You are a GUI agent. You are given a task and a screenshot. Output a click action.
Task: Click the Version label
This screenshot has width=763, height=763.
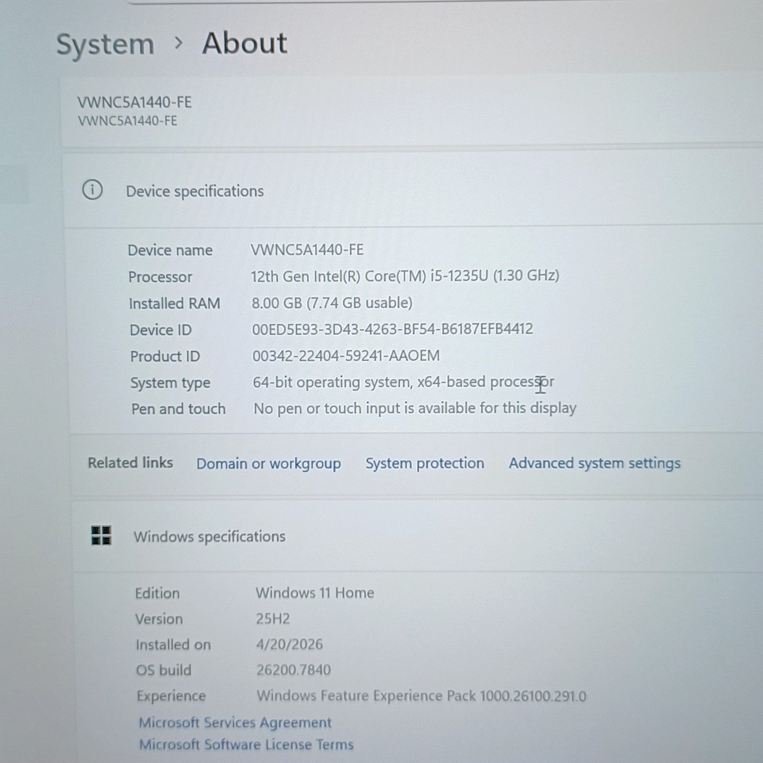click(x=159, y=619)
